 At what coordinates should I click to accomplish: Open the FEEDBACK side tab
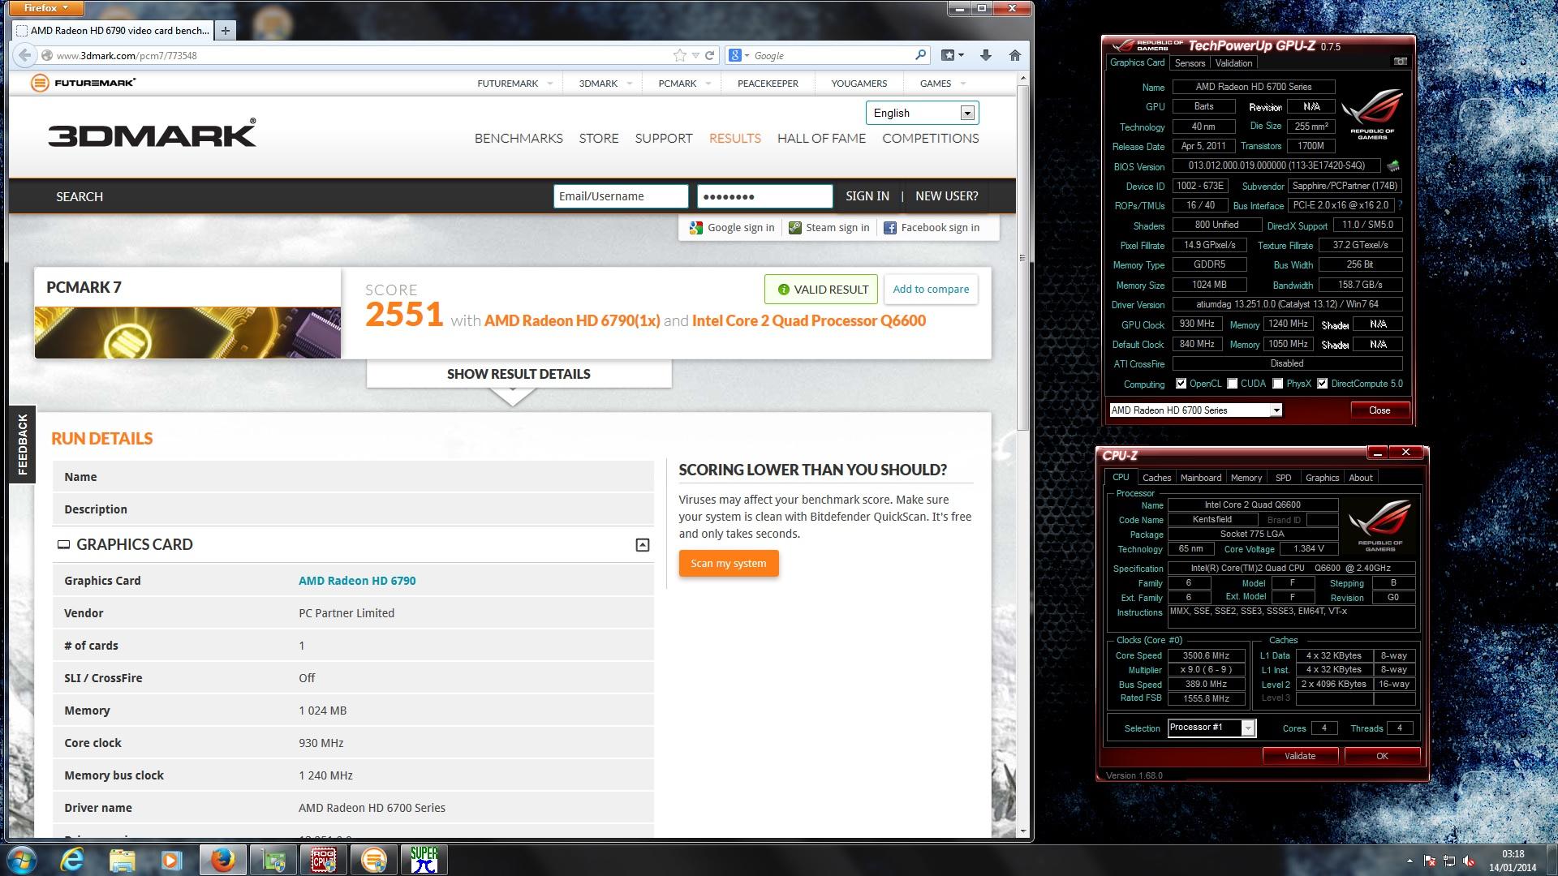coord(22,444)
